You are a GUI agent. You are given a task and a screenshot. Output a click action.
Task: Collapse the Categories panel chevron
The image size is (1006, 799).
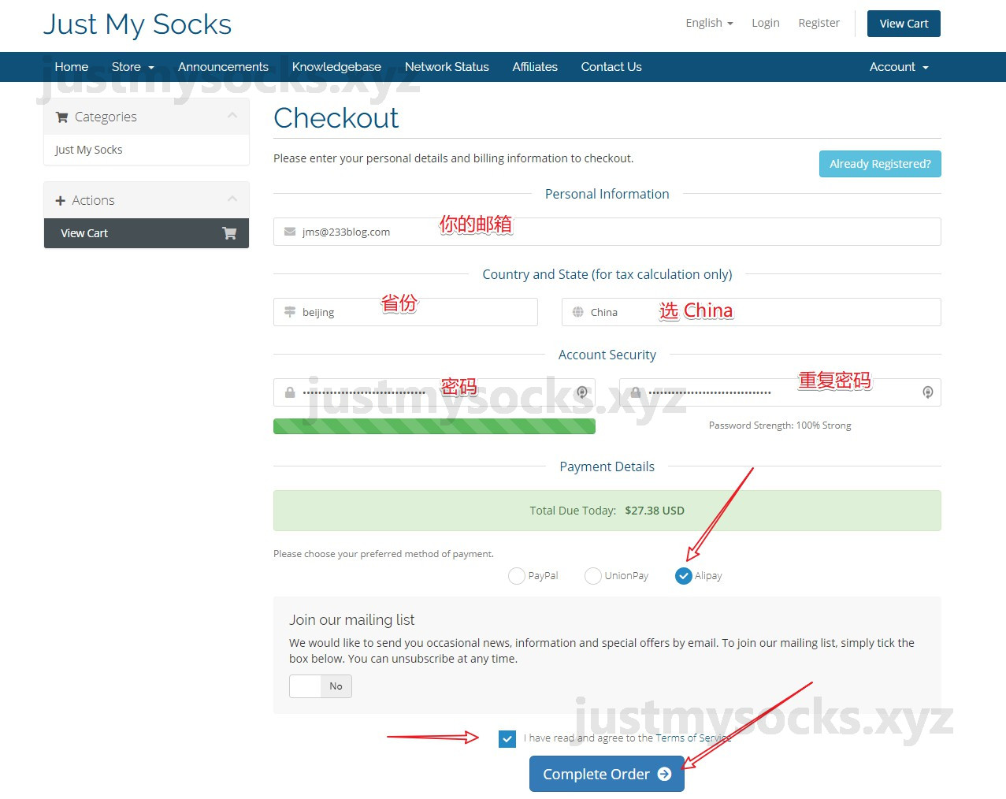click(232, 116)
